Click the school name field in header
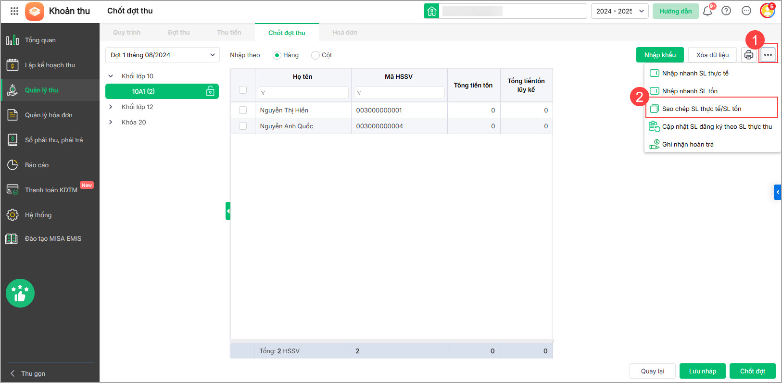This screenshot has width=782, height=383. click(513, 11)
